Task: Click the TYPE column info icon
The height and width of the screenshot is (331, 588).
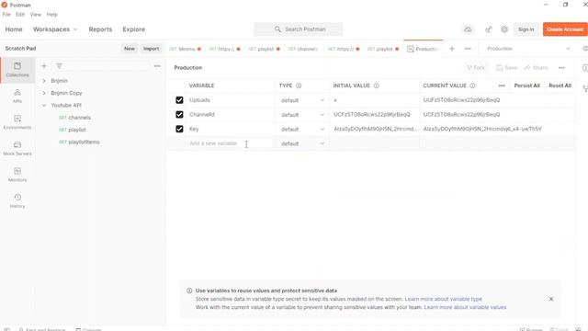Action: (x=299, y=86)
